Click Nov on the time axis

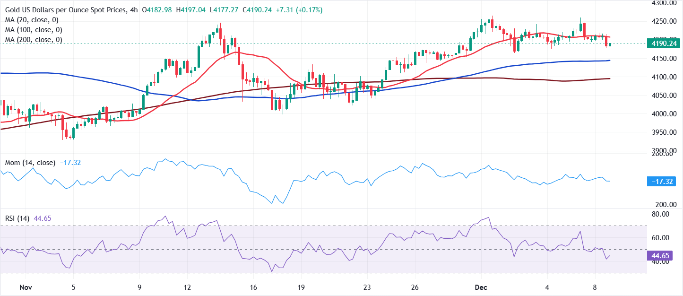26,287
